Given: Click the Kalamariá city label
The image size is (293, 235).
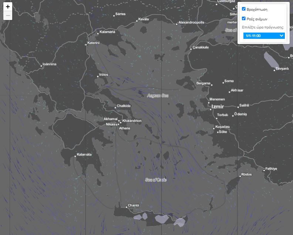Looking at the screenshot, I should point(107,32).
